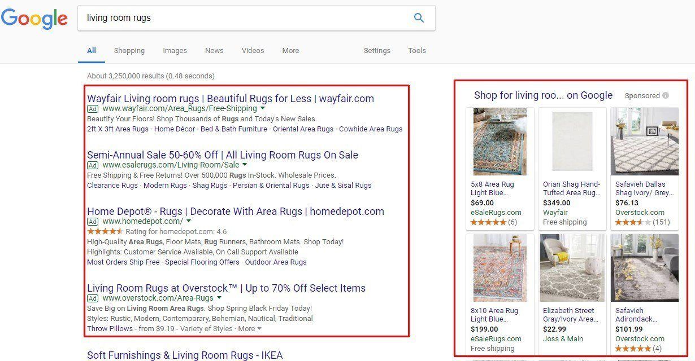Open the Wayfair Living room rugs ad headline
This screenshot has height=361, width=695.
[231, 99]
